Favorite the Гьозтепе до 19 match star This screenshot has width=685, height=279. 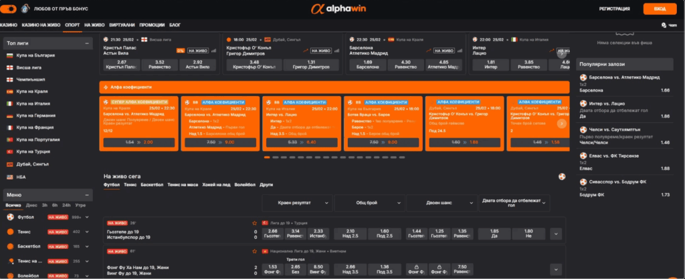tap(254, 223)
